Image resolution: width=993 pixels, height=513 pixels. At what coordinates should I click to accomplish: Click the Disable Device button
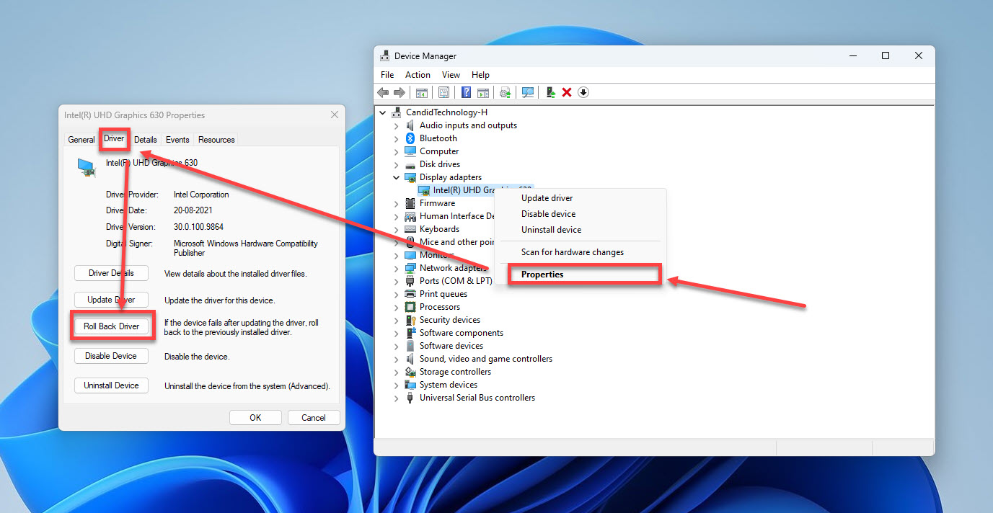[111, 356]
